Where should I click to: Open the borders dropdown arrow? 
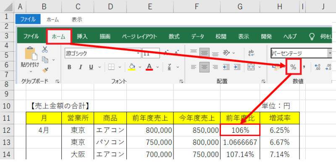pyautogui.click(x=120, y=67)
